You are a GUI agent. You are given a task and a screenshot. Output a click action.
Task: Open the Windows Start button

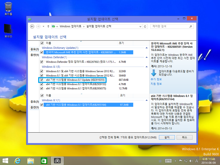click(5, 161)
